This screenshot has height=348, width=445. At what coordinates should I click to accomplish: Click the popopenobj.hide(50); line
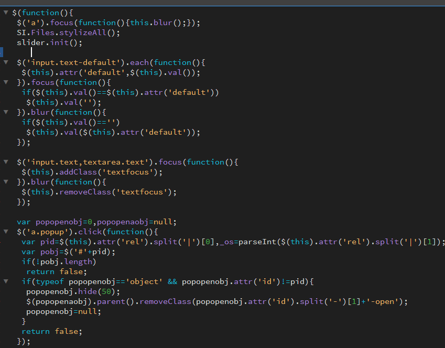[x=73, y=291]
